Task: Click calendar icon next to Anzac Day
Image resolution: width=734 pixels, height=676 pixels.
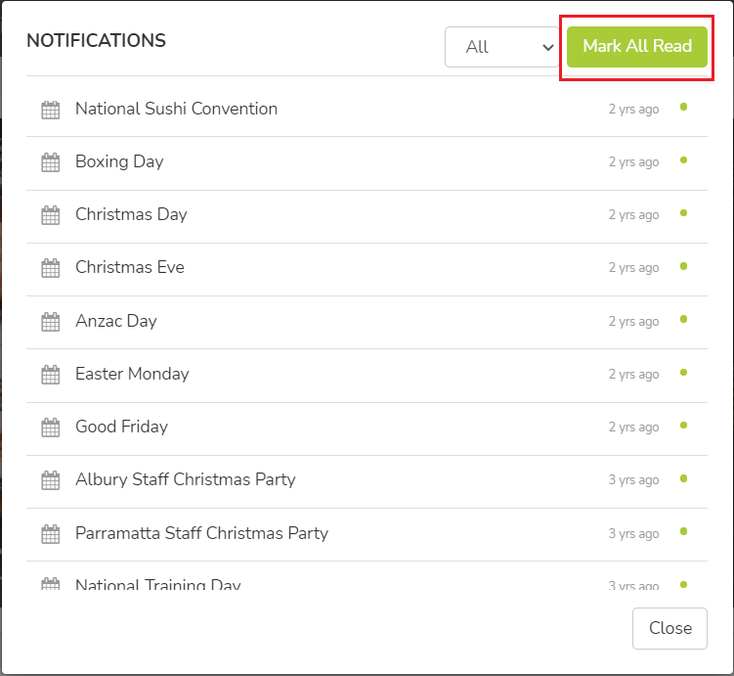Action: point(51,322)
